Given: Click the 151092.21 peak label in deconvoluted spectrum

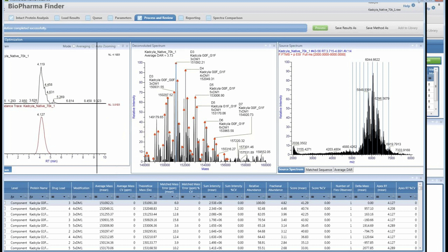Looking at the screenshot, I should pyautogui.click(x=198, y=63).
